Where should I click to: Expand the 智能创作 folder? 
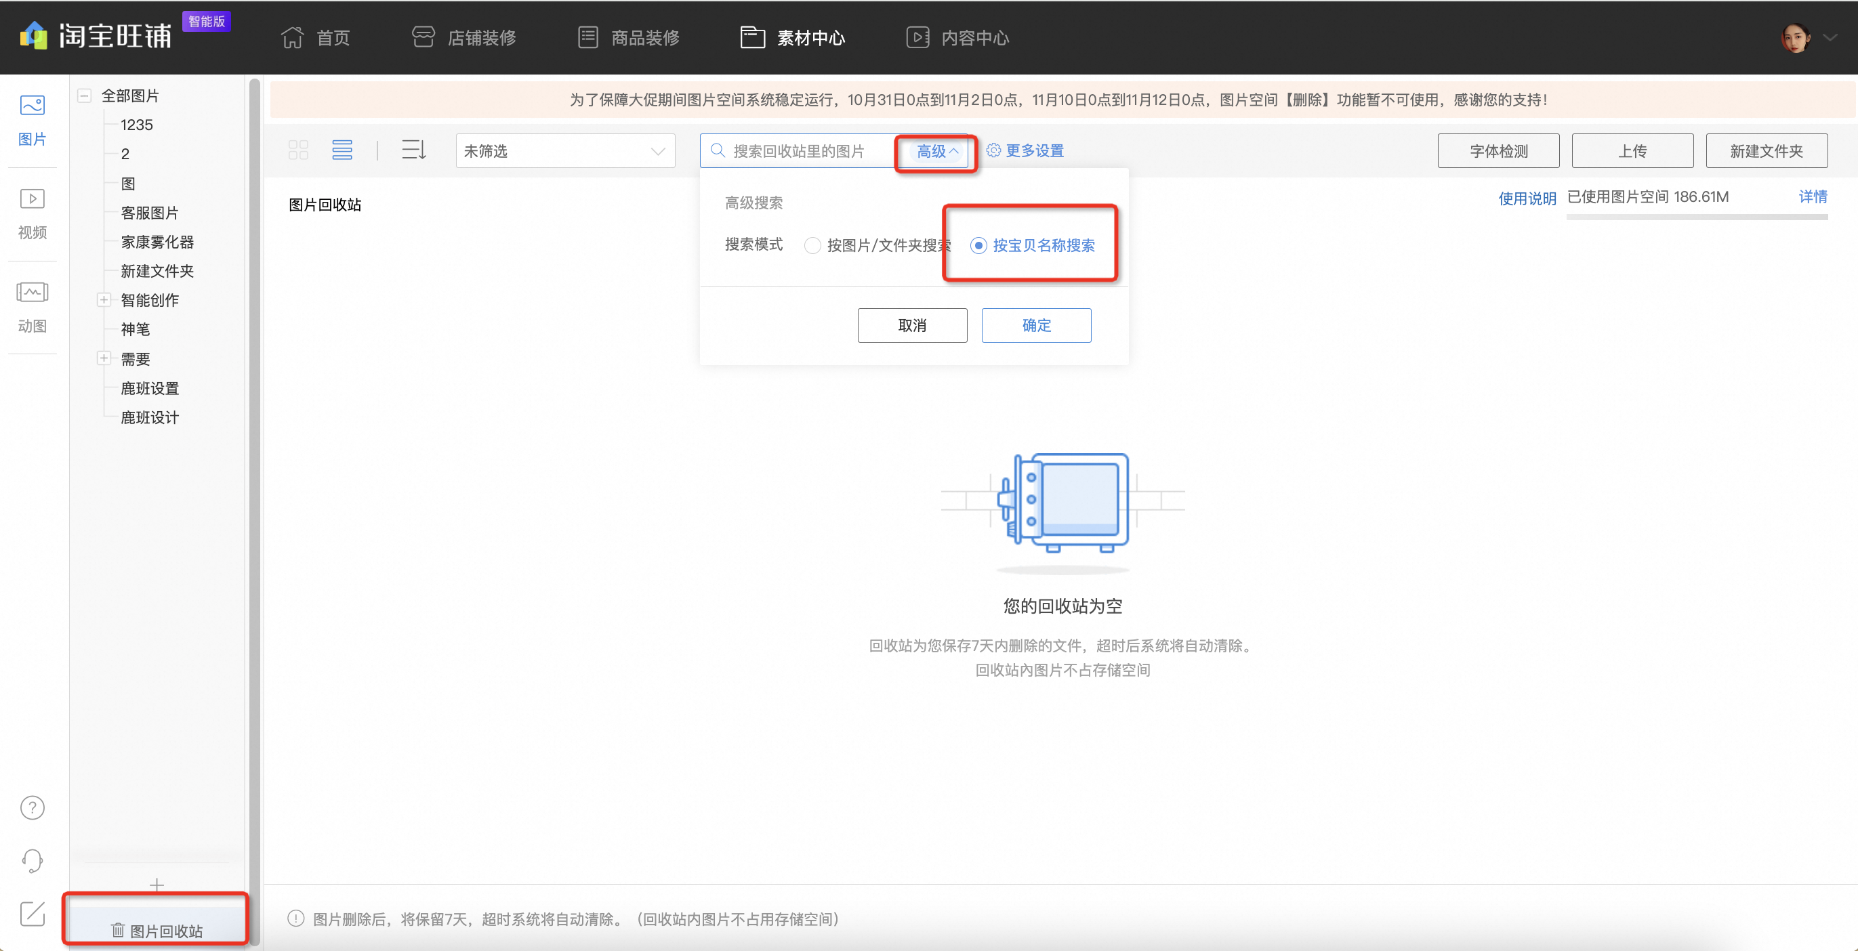[104, 300]
